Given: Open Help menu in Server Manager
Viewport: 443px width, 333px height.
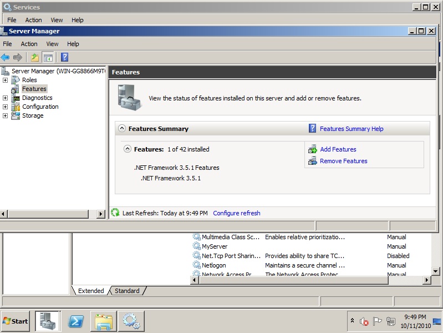Looking at the screenshot, I should [x=73, y=44].
